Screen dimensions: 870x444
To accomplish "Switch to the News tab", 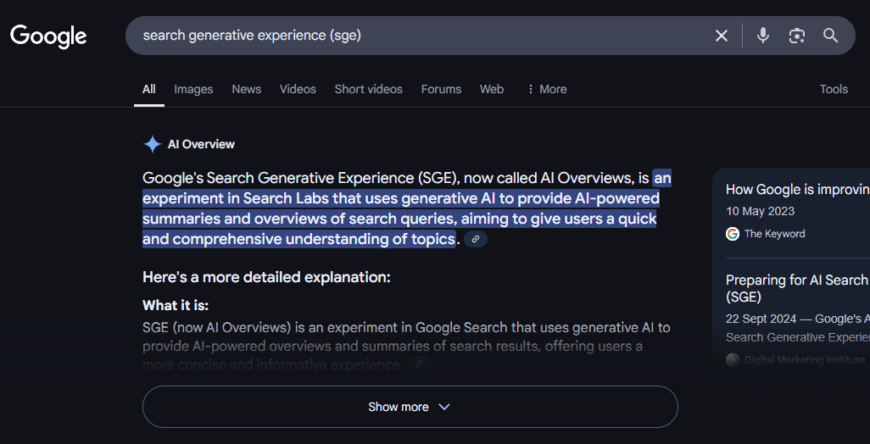I will tap(247, 89).
